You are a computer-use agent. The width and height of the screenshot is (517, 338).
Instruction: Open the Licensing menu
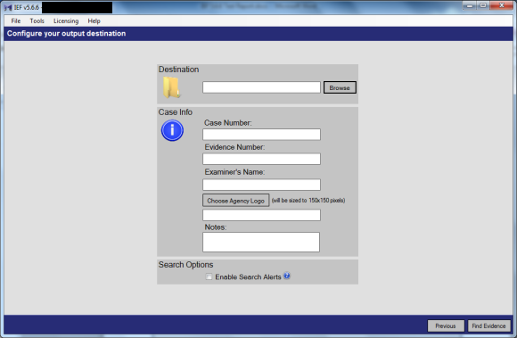[x=66, y=21]
